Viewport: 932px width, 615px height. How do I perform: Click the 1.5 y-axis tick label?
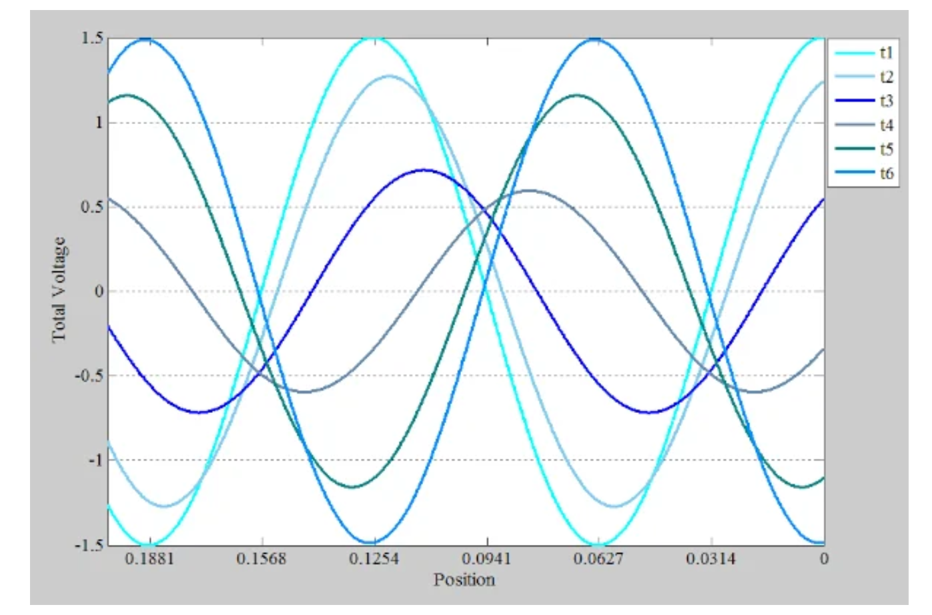tap(92, 38)
